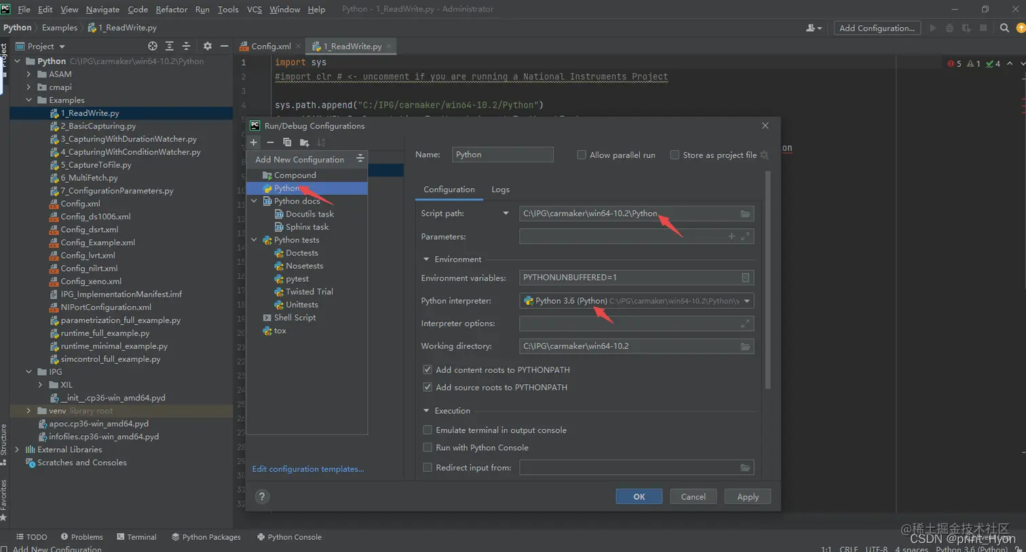Expand the Interpreter options field

point(745,324)
